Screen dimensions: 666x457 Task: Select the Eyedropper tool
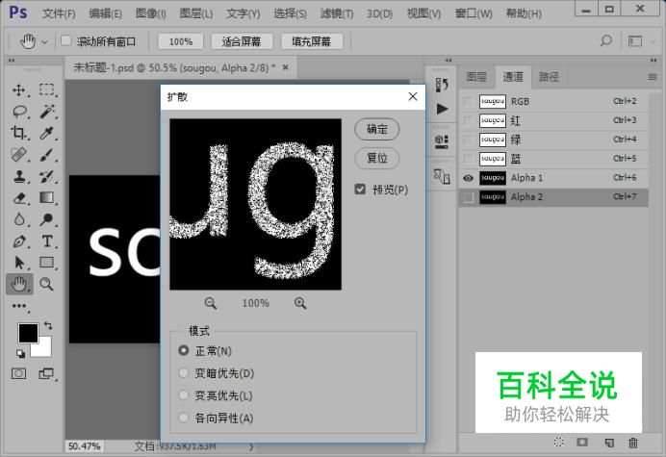coord(47,133)
